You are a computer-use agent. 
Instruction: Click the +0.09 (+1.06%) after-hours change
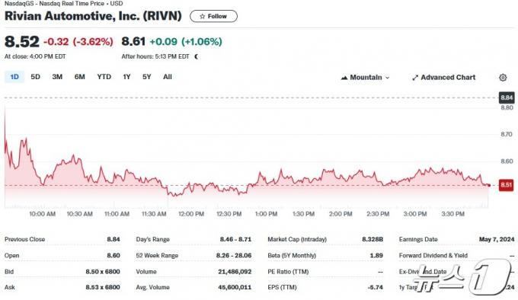(186, 42)
